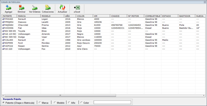
Task: Click the Gasolina 95 cell for CAL483
Action: [x=151, y=40]
